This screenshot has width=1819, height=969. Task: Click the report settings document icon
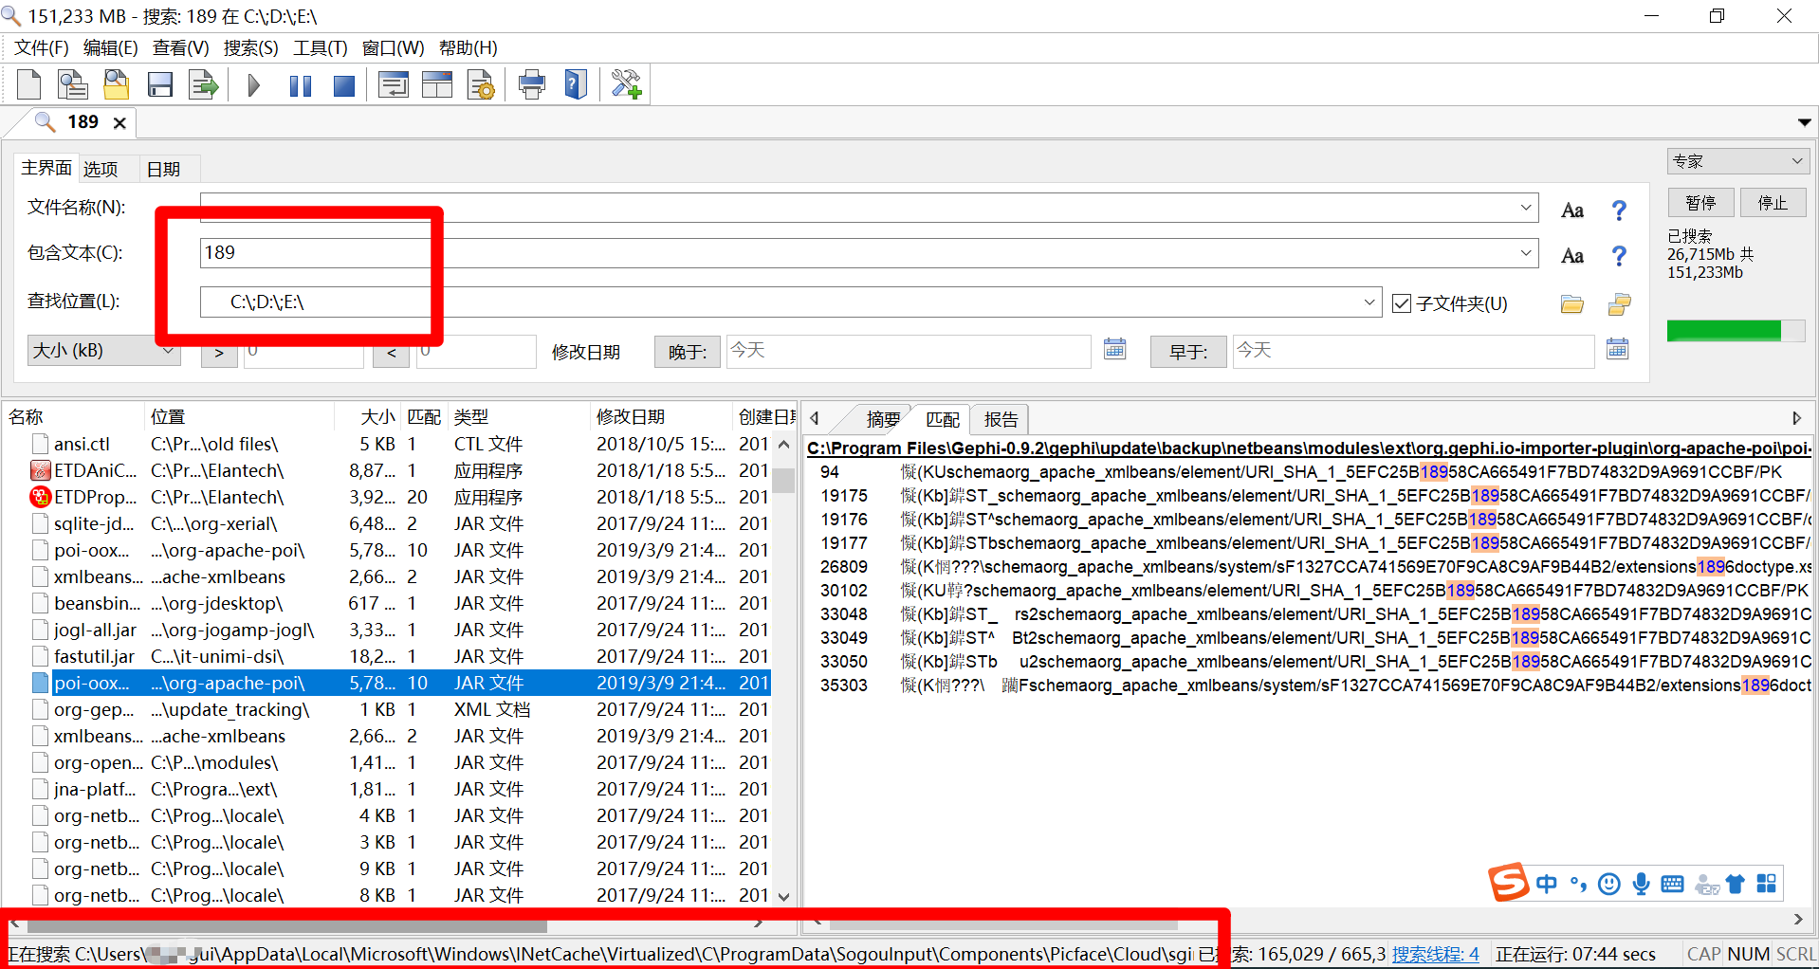[x=481, y=85]
